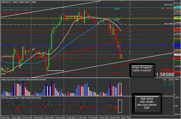
Task: Click the 1.58255 price scale value
Action: pos(178,66)
